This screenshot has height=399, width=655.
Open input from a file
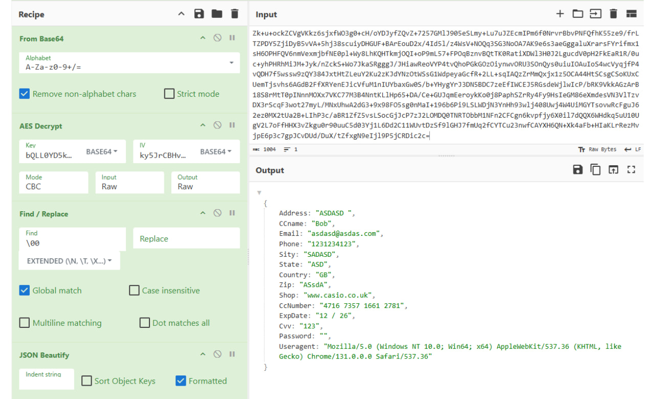[x=578, y=14]
